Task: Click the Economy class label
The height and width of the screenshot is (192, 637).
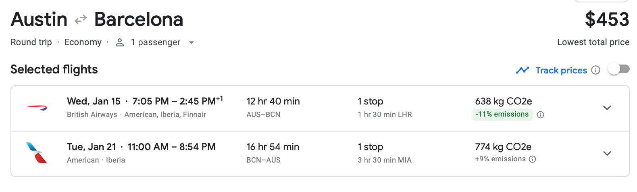Action: (83, 42)
